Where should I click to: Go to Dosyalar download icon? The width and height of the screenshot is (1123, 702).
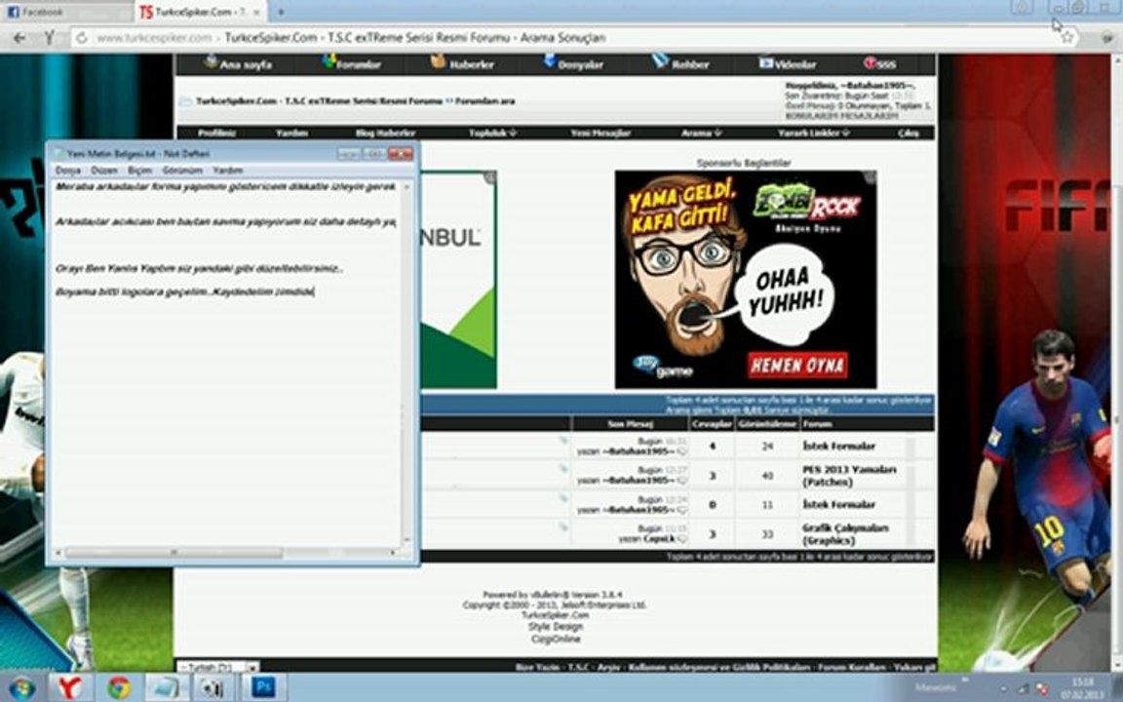[550, 61]
